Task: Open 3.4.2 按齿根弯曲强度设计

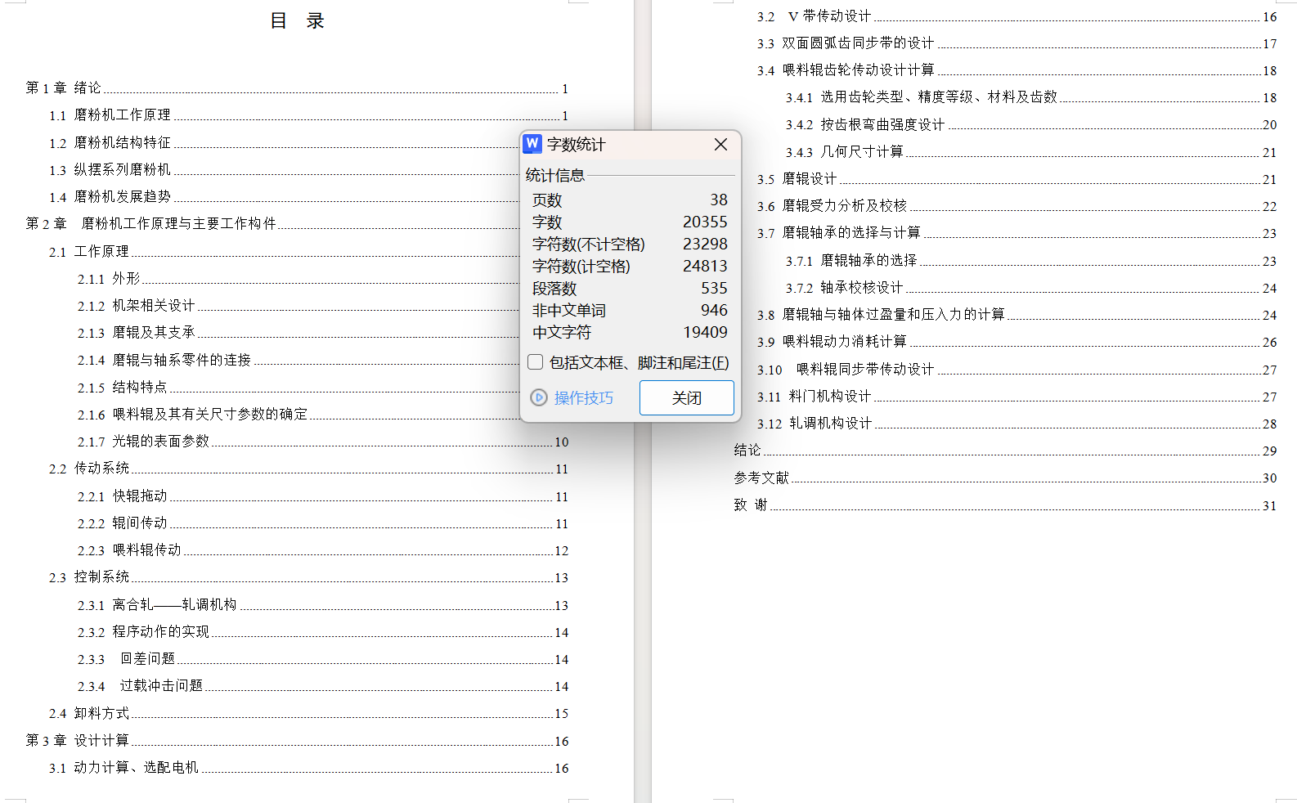Action: (x=1031, y=125)
